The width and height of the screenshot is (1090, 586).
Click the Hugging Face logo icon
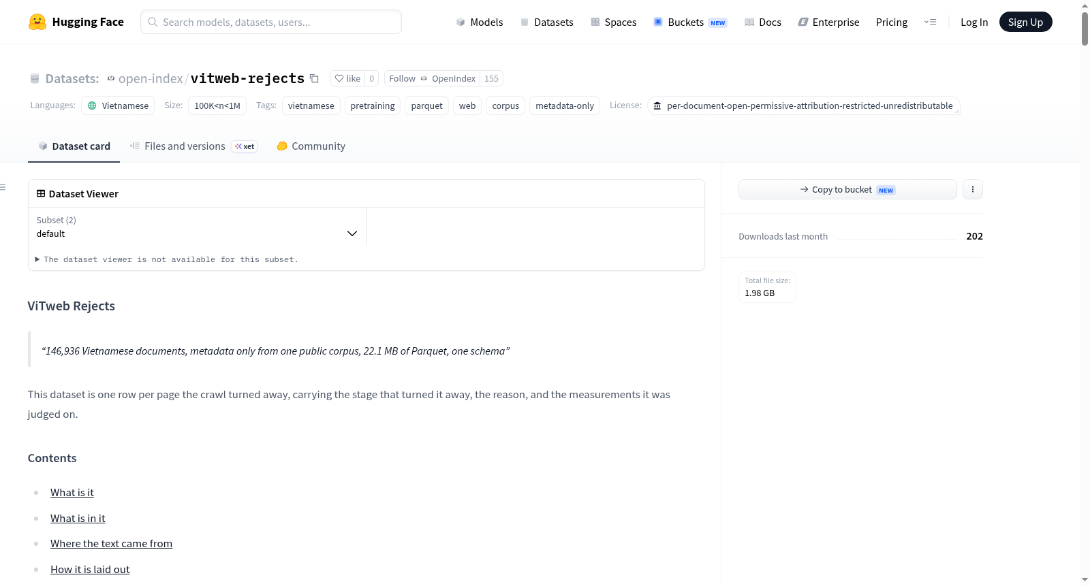37,22
